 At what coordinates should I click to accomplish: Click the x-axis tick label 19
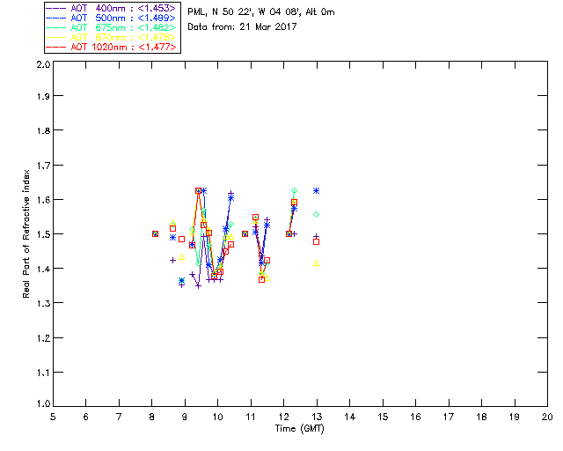515,417
